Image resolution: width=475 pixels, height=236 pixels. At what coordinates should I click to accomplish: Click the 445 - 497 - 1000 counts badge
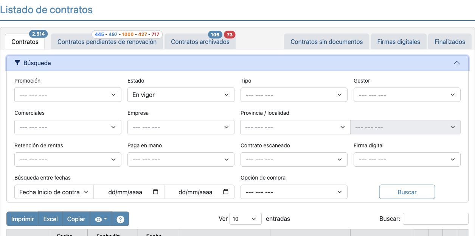click(127, 34)
